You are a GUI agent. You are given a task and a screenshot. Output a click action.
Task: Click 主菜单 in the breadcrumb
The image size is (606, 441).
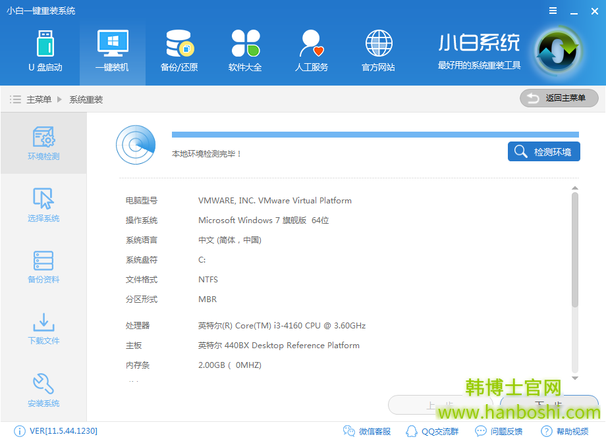(x=40, y=99)
